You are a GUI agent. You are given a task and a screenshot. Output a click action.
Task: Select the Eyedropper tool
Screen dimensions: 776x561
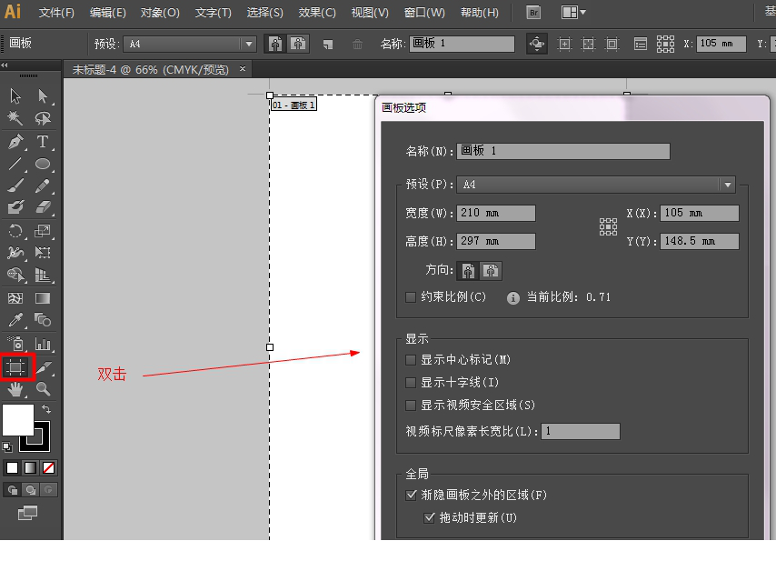(16, 321)
